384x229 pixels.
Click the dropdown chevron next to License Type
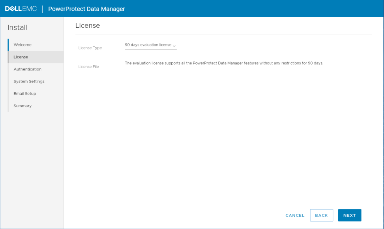click(x=174, y=45)
